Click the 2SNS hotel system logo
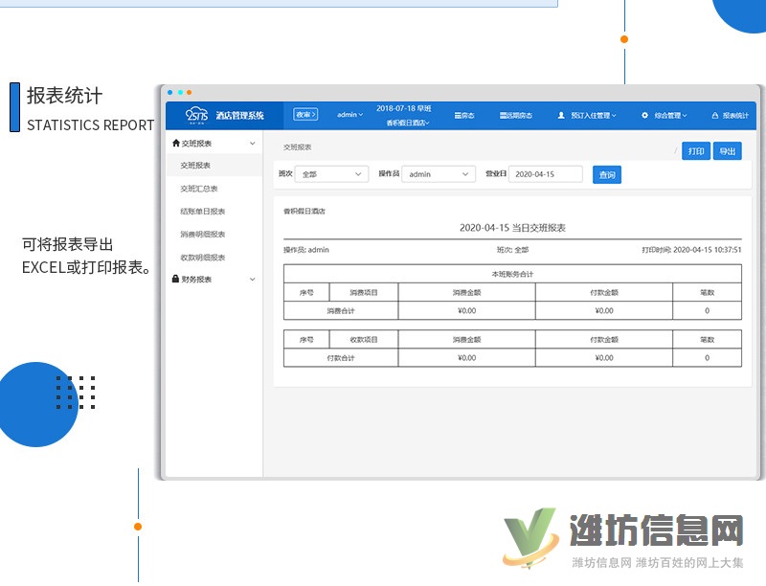The width and height of the screenshot is (766, 586). point(197,115)
